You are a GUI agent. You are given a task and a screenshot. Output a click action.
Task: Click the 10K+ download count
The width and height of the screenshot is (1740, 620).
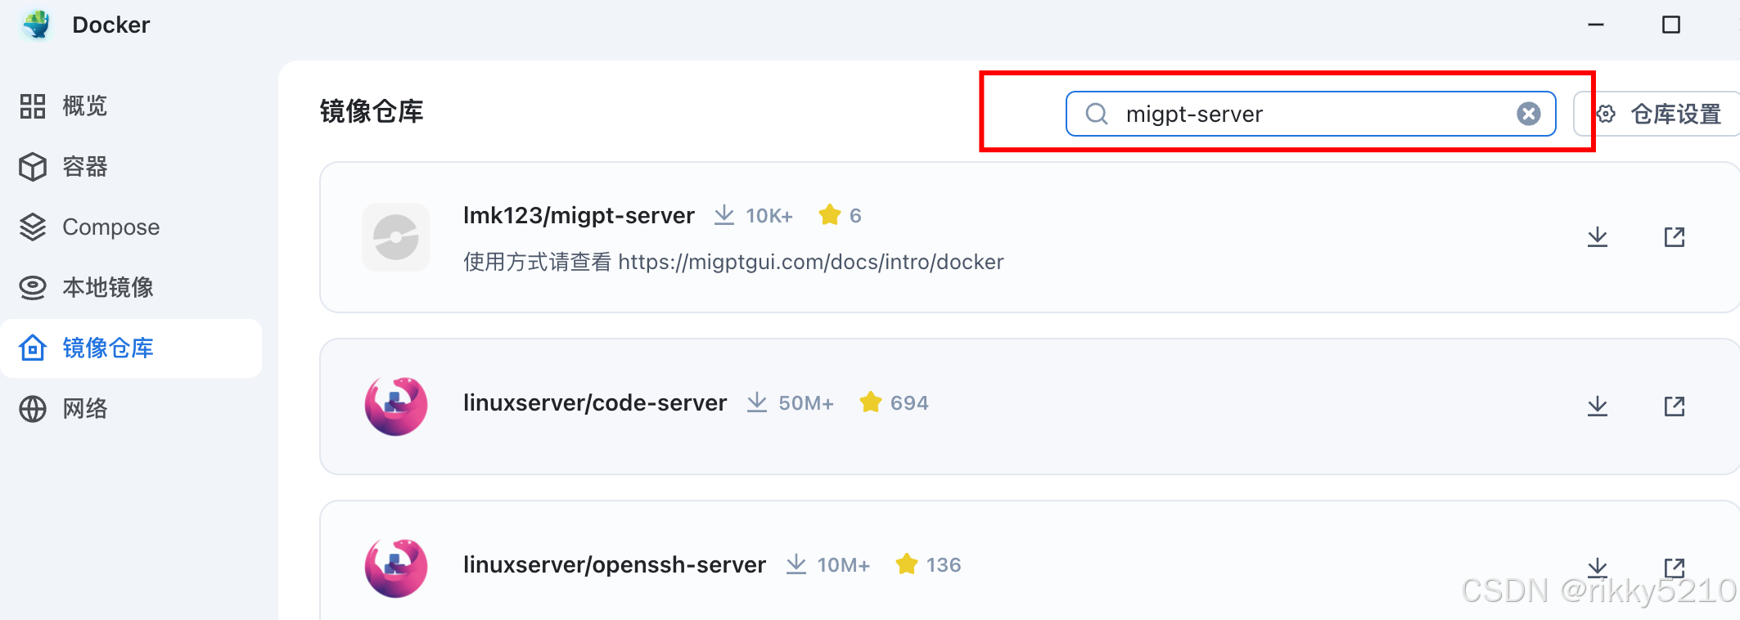(769, 216)
